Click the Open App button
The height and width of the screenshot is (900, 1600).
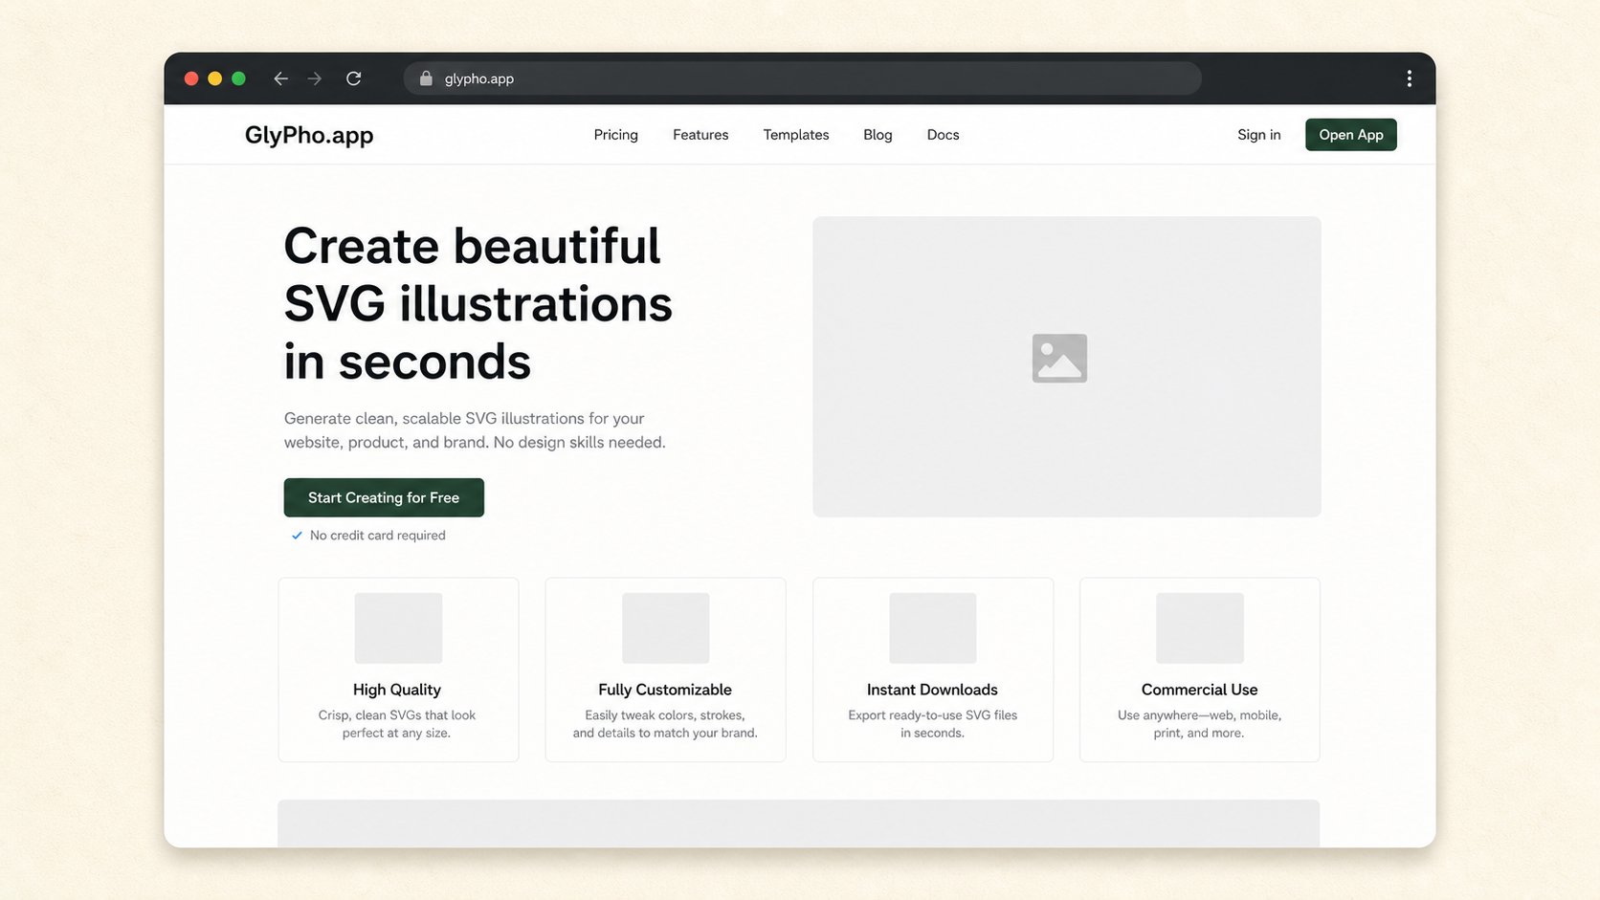[1350, 135]
